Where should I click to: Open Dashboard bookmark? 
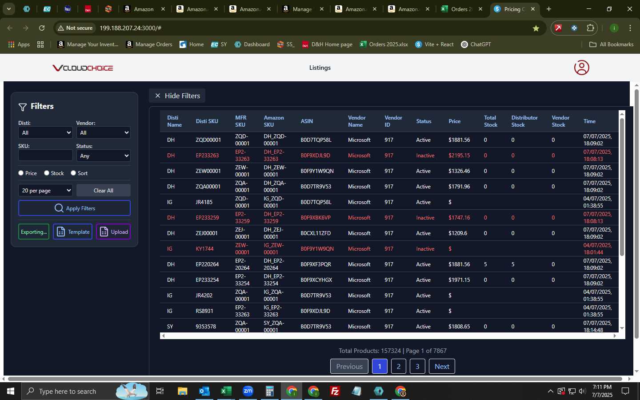click(x=252, y=44)
